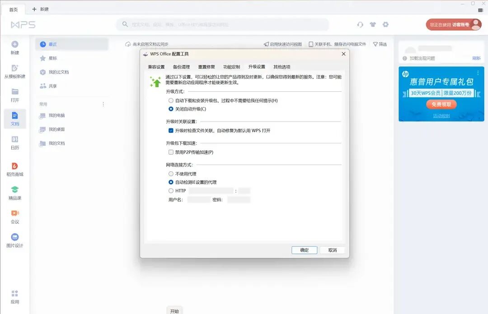Click 关联手机，随身访问电脑文件
488x314 pixels.
click(338, 44)
